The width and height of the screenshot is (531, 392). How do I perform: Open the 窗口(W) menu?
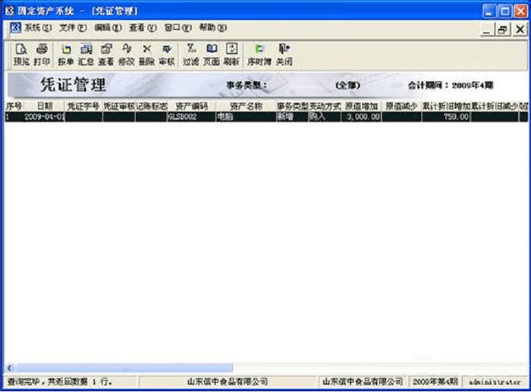178,28
